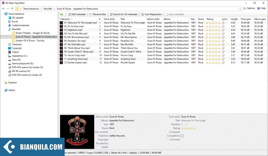Select Kirjastot in folder tree

[13, 83]
